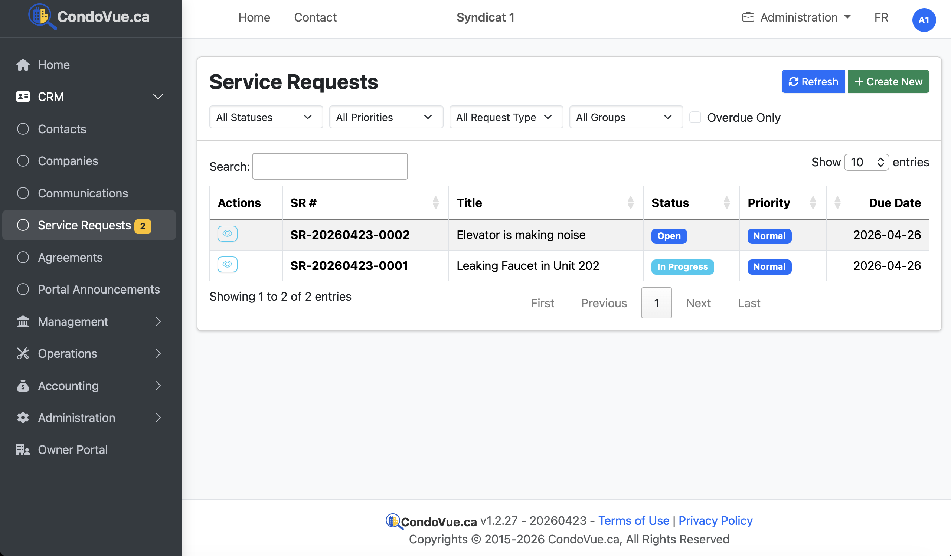Click the Refresh button

tap(813, 81)
